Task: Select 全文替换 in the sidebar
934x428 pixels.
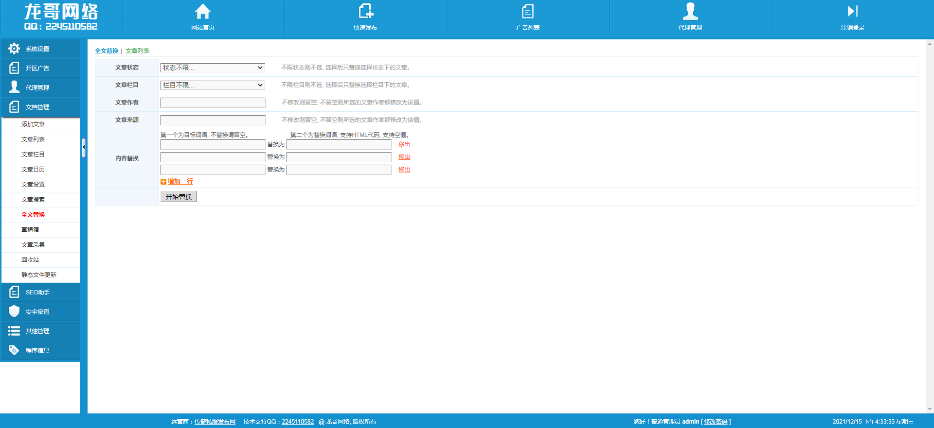Action: point(33,215)
